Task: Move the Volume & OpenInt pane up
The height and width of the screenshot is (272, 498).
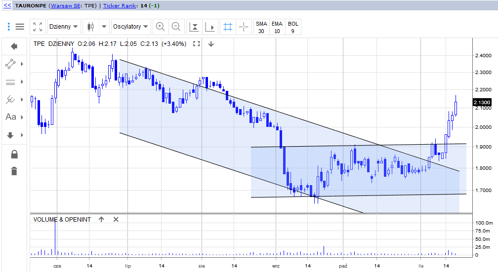Action: tap(101, 219)
